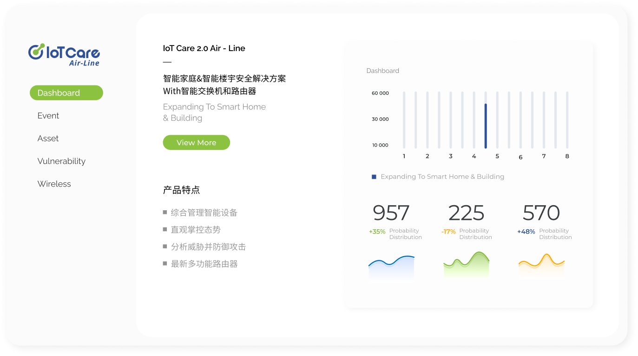Open the green area sparkline under 225
The width and height of the screenshot is (638, 356).
466,265
